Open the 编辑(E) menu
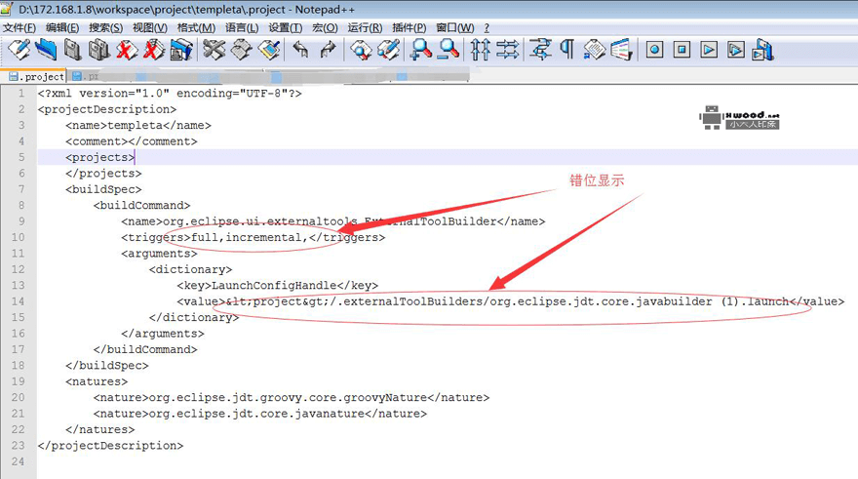Image resolution: width=858 pixels, height=479 pixels. tap(62, 27)
